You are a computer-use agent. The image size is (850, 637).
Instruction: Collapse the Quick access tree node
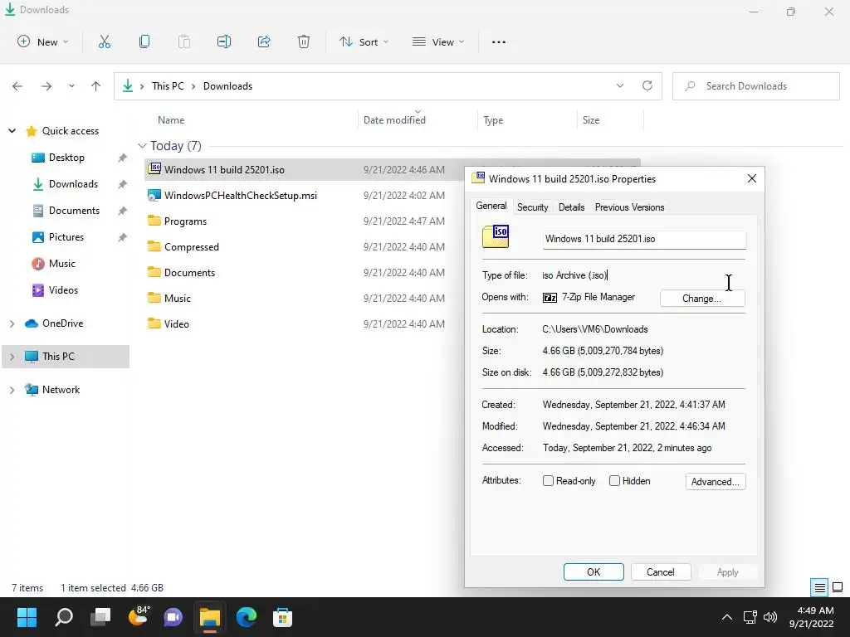(12, 130)
